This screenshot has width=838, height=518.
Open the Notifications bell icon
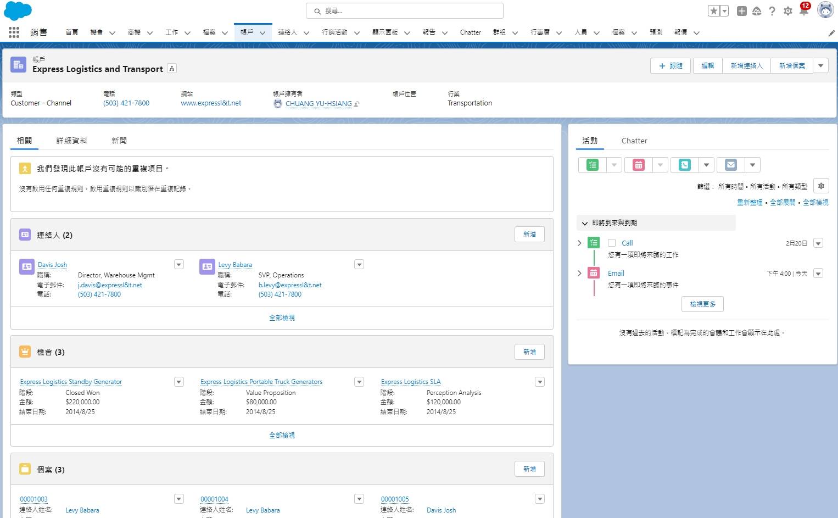pos(803,10)
